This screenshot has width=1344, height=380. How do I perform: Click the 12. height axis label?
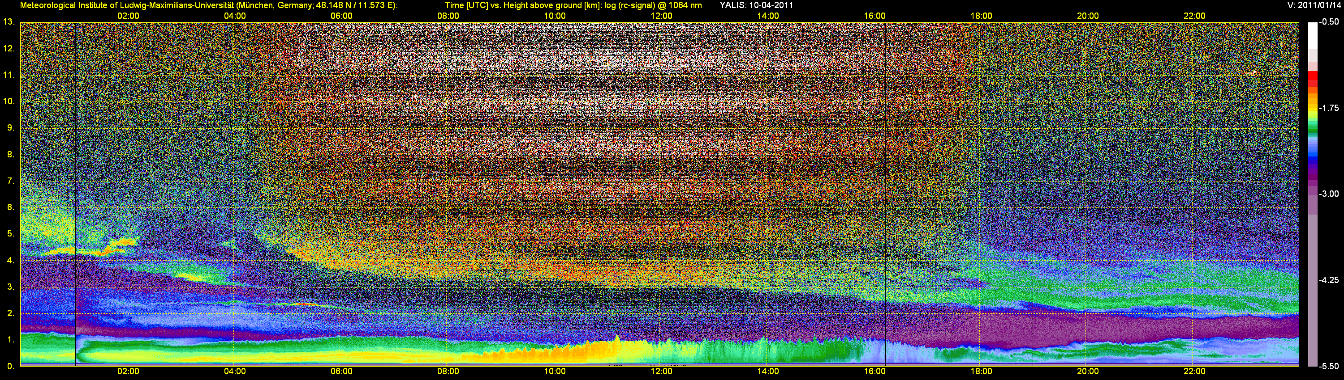9,48
